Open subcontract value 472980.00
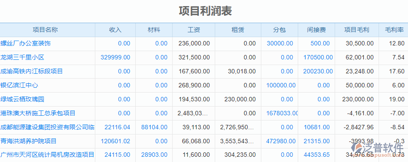Image resolution: width=408 pixels, height=162 pixels. coord(281,141)
